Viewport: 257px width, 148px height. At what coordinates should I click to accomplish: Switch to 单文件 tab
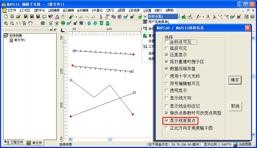[x=35, y=143]
